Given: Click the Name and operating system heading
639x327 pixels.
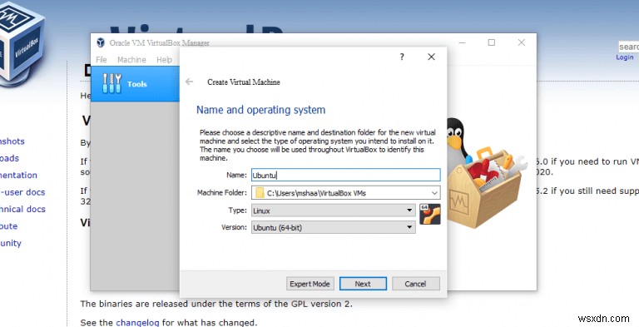Looking at the screenshot, I should pos(260,110).
